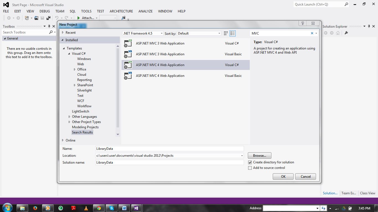The height and width of the screenshot is (212, 378).
Task: Click the template tree scroll down arrow
Action: (x=118, y=135)
